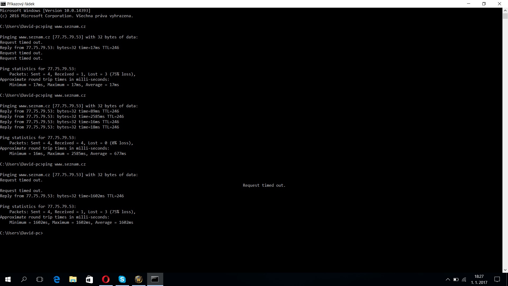Click the Příkazový řádek title bar text
The height and width of the screenshot is (286, 508).
point(21,4)
